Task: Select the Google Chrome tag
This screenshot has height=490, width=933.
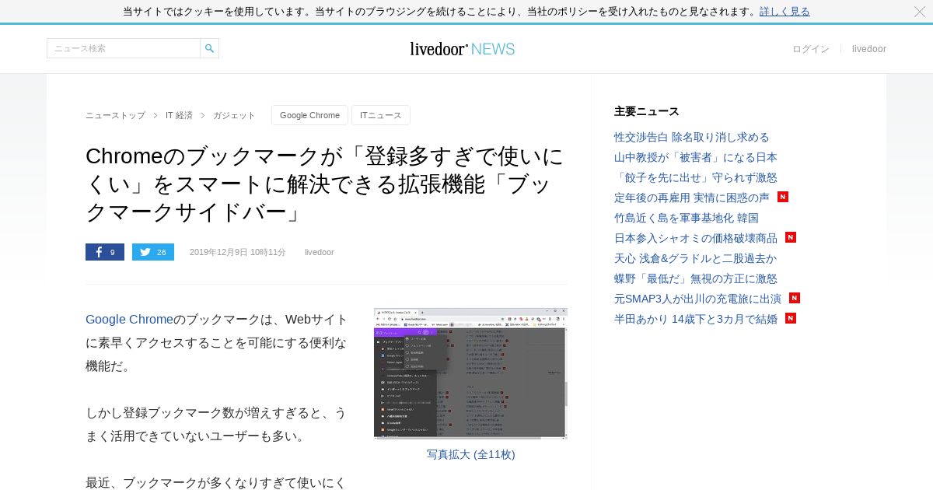Action: tap(309, 115)
